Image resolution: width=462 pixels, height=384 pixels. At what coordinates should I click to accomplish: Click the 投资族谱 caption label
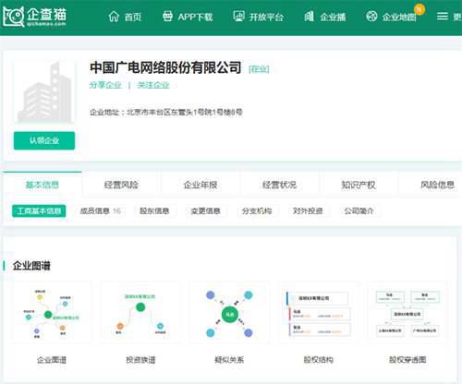(x=140, y=360)
